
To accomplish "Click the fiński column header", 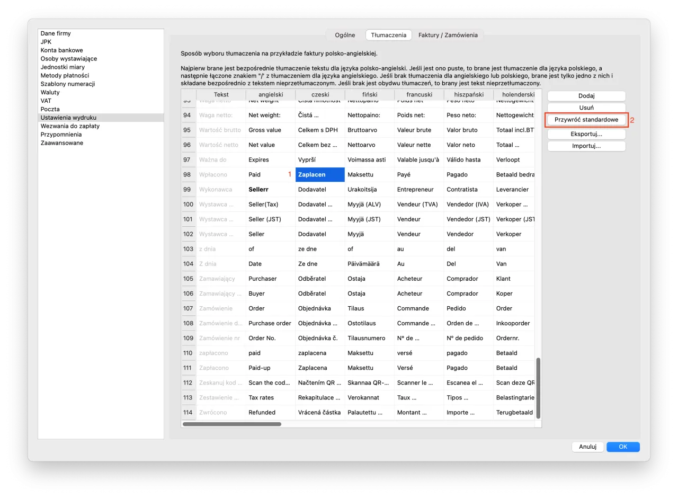I will (x=370, y=94).
